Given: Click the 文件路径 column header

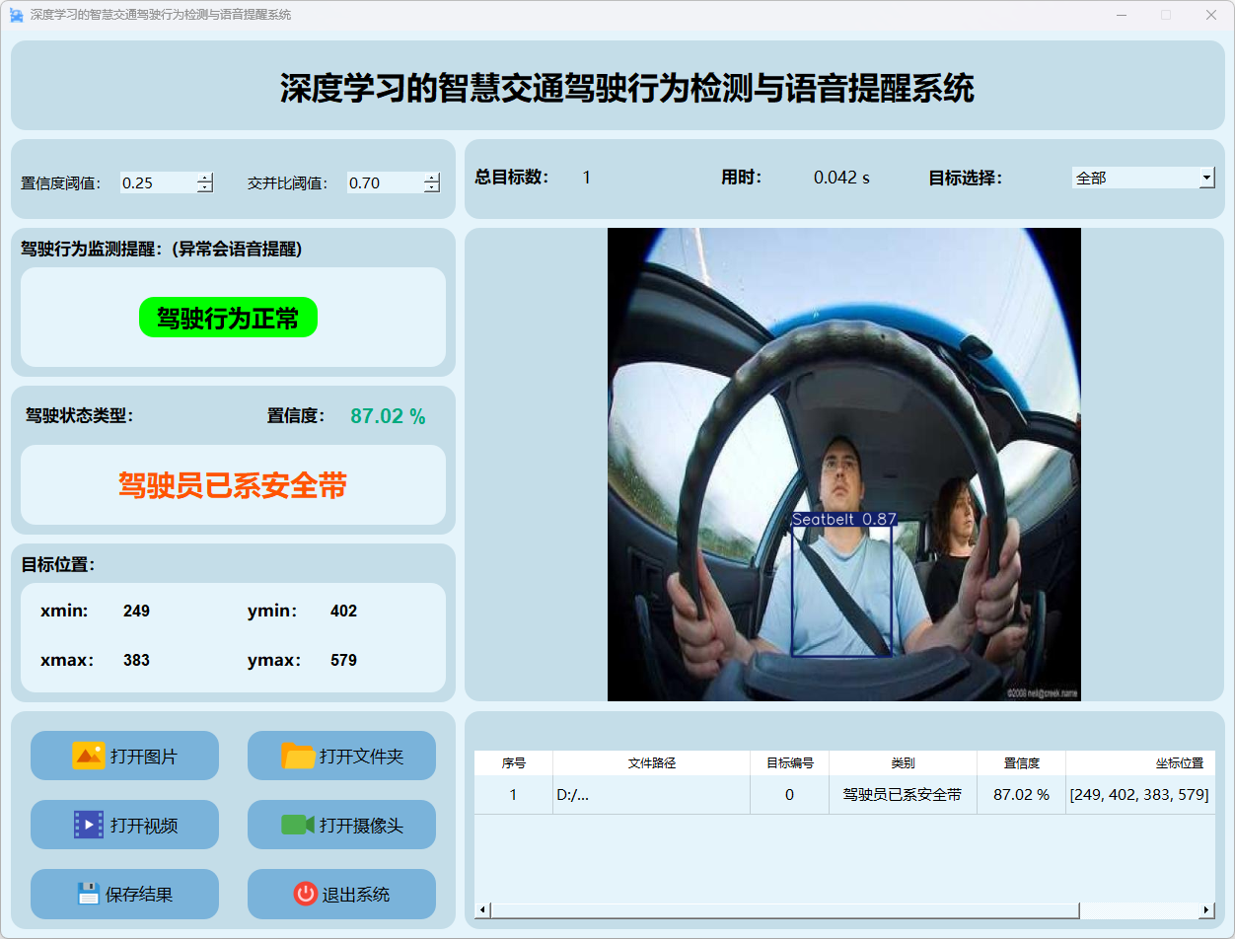Looking at the screenshot, I should click(651, 763).
